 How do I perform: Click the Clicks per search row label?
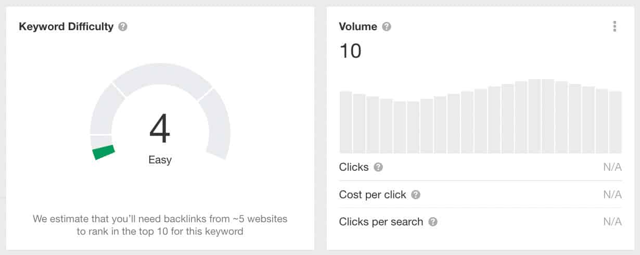381,222
